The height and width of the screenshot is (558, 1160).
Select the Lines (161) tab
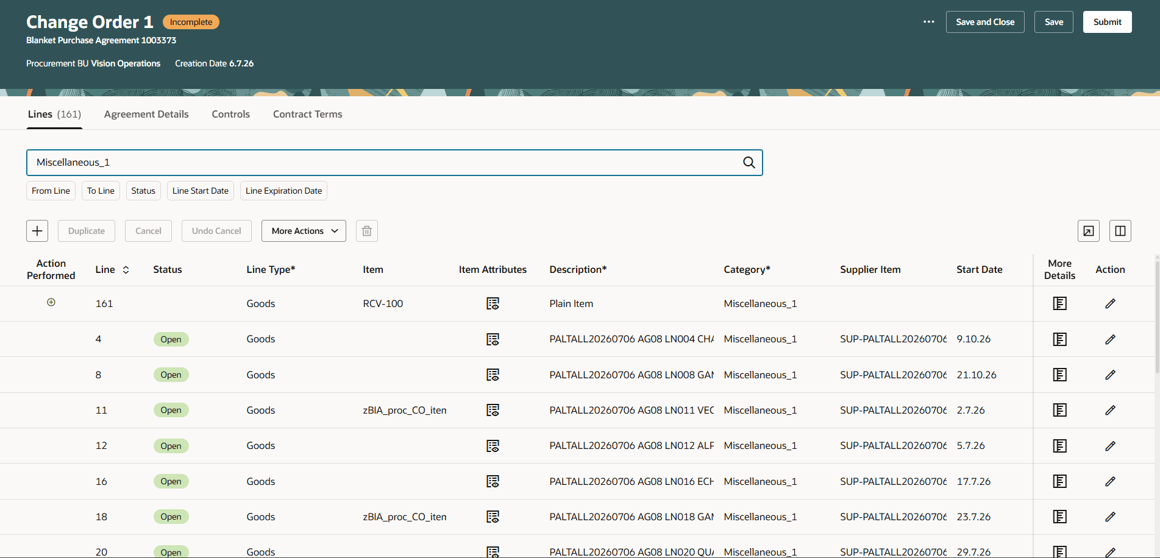point(54,114)
